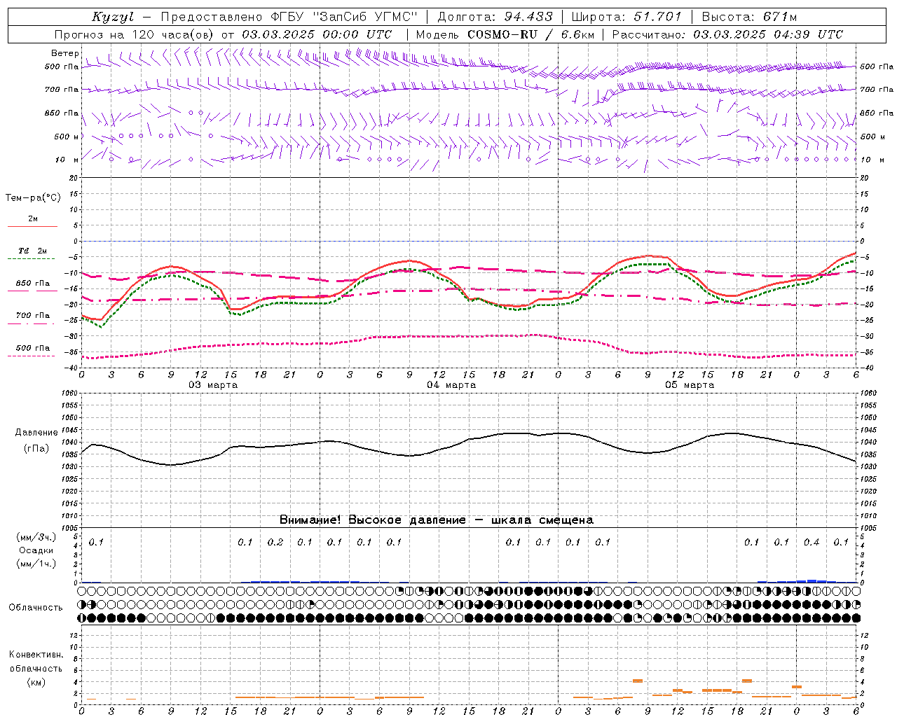Screen dimensions: 897x717
Task: Click the "Осадки" precipitation label
Action: pyautogui.click(x=36, y=551)
